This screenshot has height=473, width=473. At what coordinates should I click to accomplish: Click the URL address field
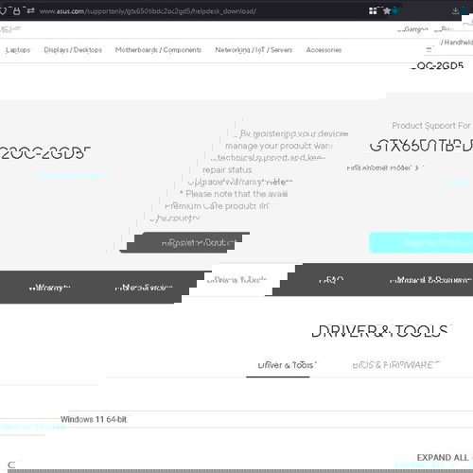(x=201, y=11)
